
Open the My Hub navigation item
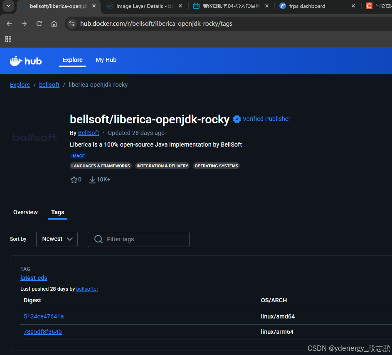[x=106, y=60]
